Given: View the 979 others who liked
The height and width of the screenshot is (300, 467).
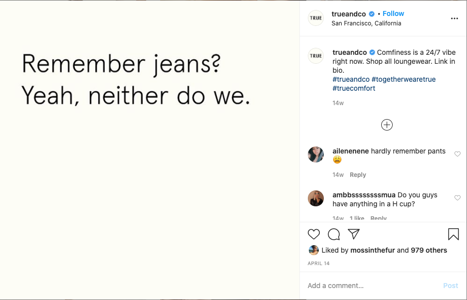Looking at the screenshot, I should coord(429,250).
